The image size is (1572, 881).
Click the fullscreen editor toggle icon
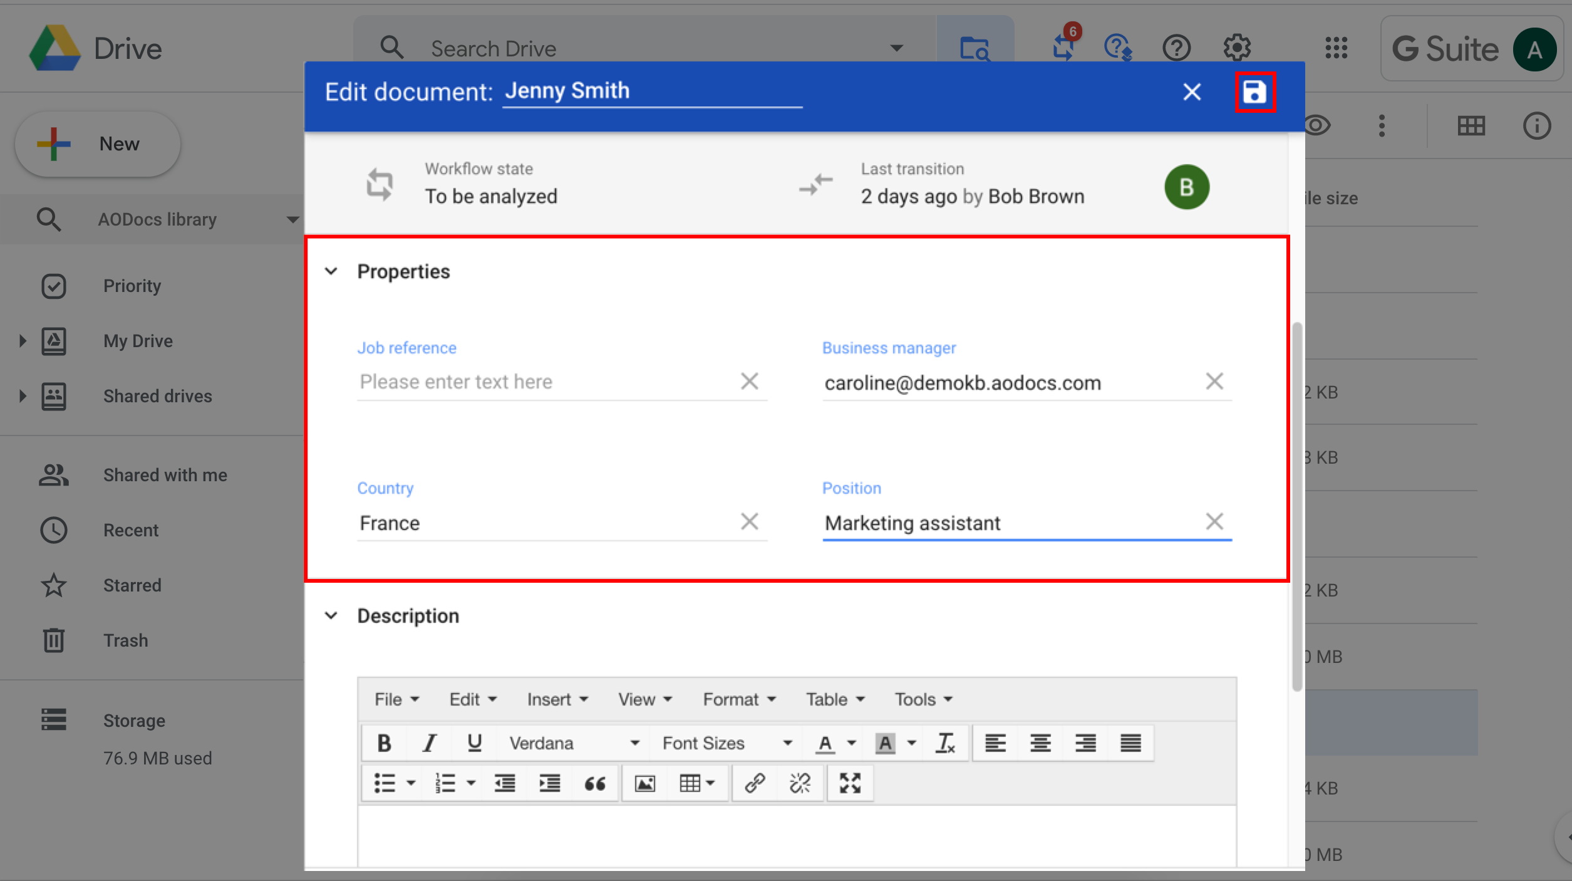pos(850,783)
